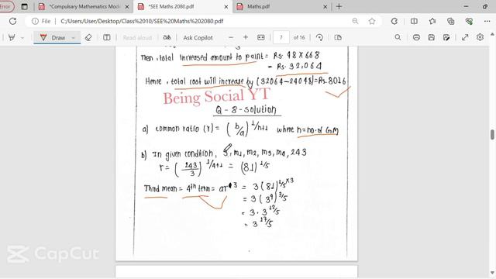Select the Highlight tool in PDF toolbar

tap(12, 38)
